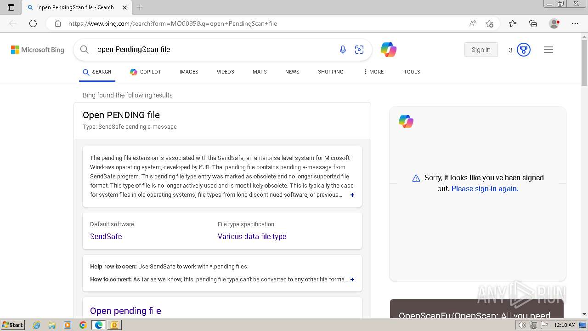View site information lock icon
The image size is (588, 331).
pos(58,23)
